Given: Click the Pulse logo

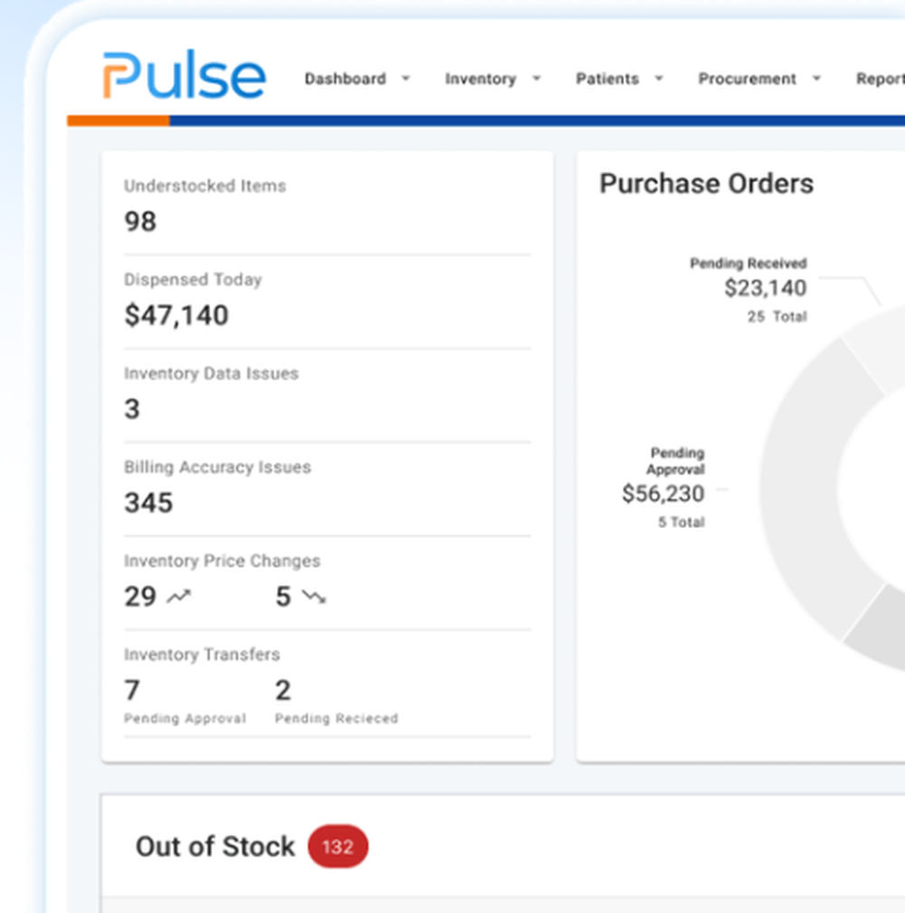Looking at the screenshot, I should (x=185, y=75).
